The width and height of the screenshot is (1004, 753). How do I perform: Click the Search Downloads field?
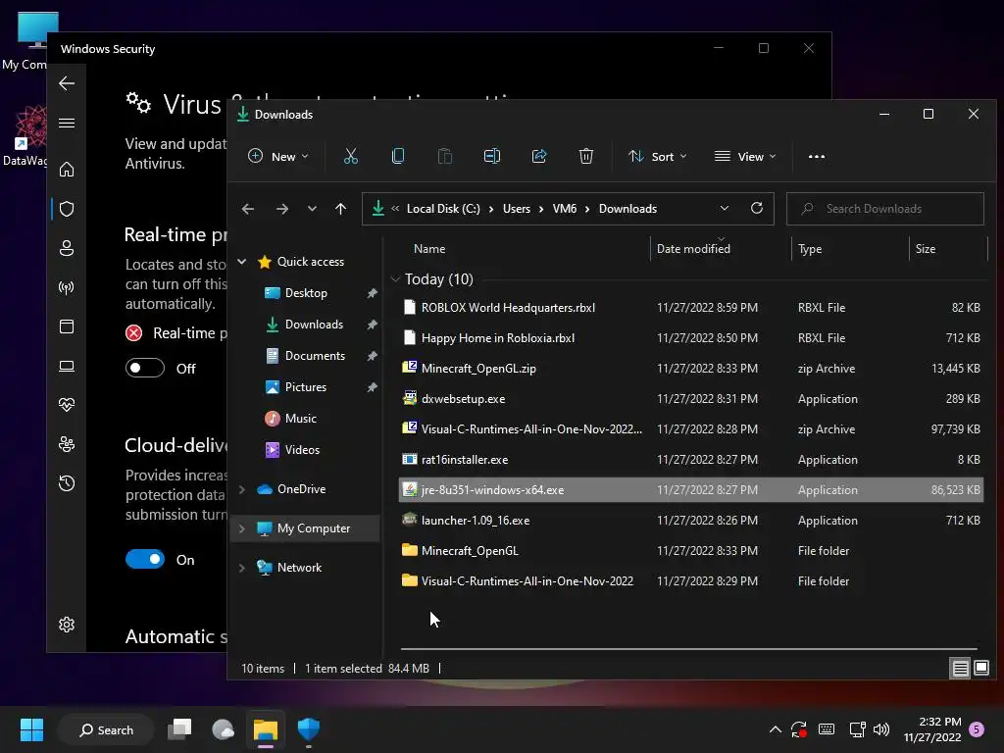[885, 209]
